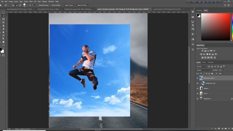
Task: Click the Search magnifier icon
Action: click(225, 5)
